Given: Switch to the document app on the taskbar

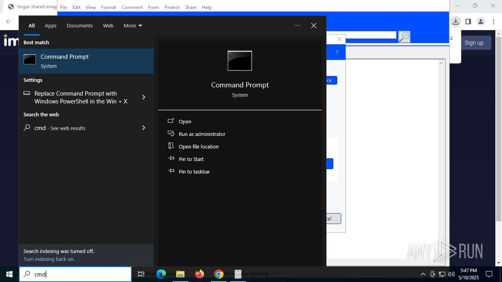Looking at the screenshot, I should pos(238,274).
